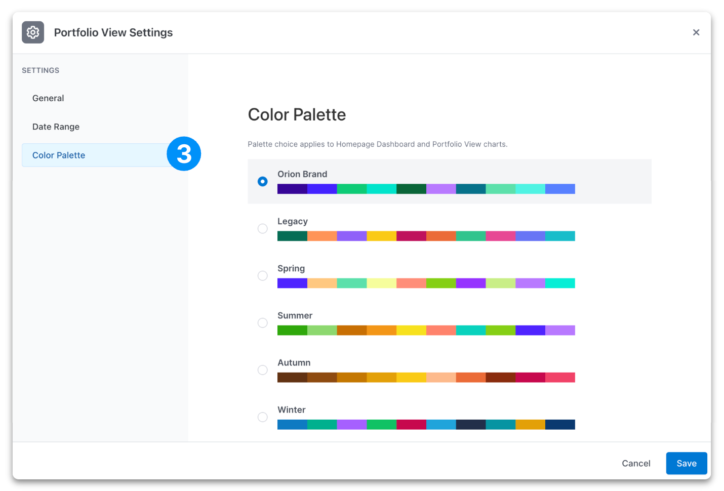The width and height of the screenshot is (724, 491).
Task: Close the Portfolio View Settings dialog
Action: 696,32
